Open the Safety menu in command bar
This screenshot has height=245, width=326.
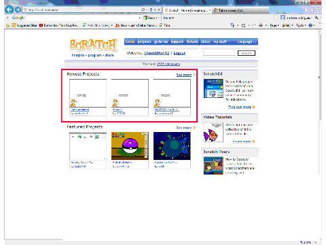click(x=287, y=25)
